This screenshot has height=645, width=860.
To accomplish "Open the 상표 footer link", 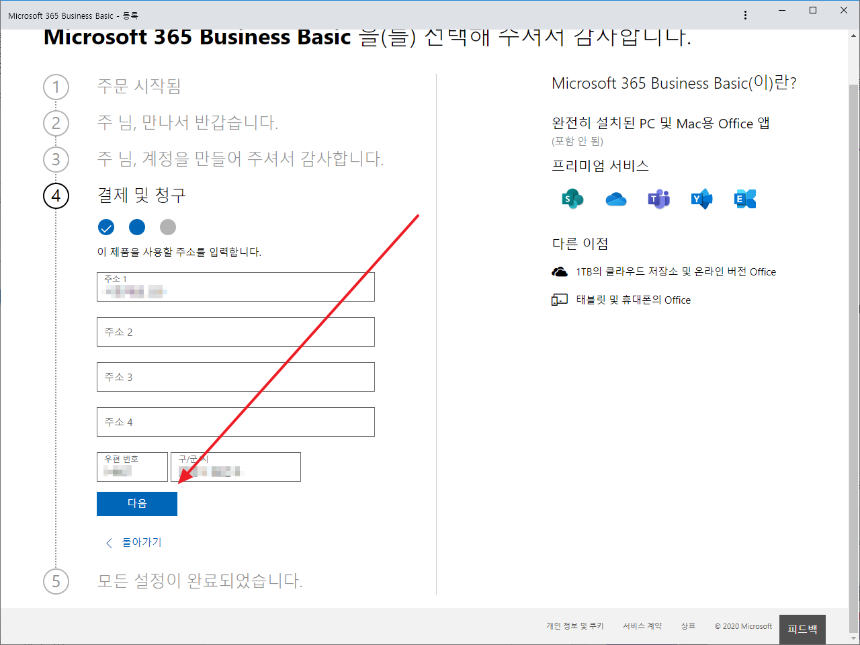I will coord(688,626).
